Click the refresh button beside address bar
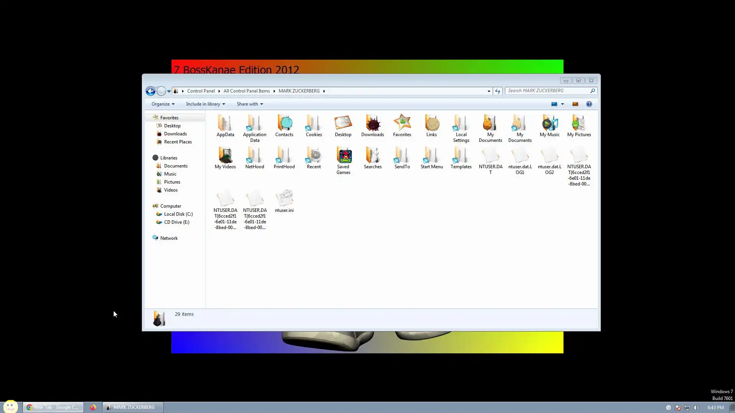The image size is (735, 413). point(497,91)
